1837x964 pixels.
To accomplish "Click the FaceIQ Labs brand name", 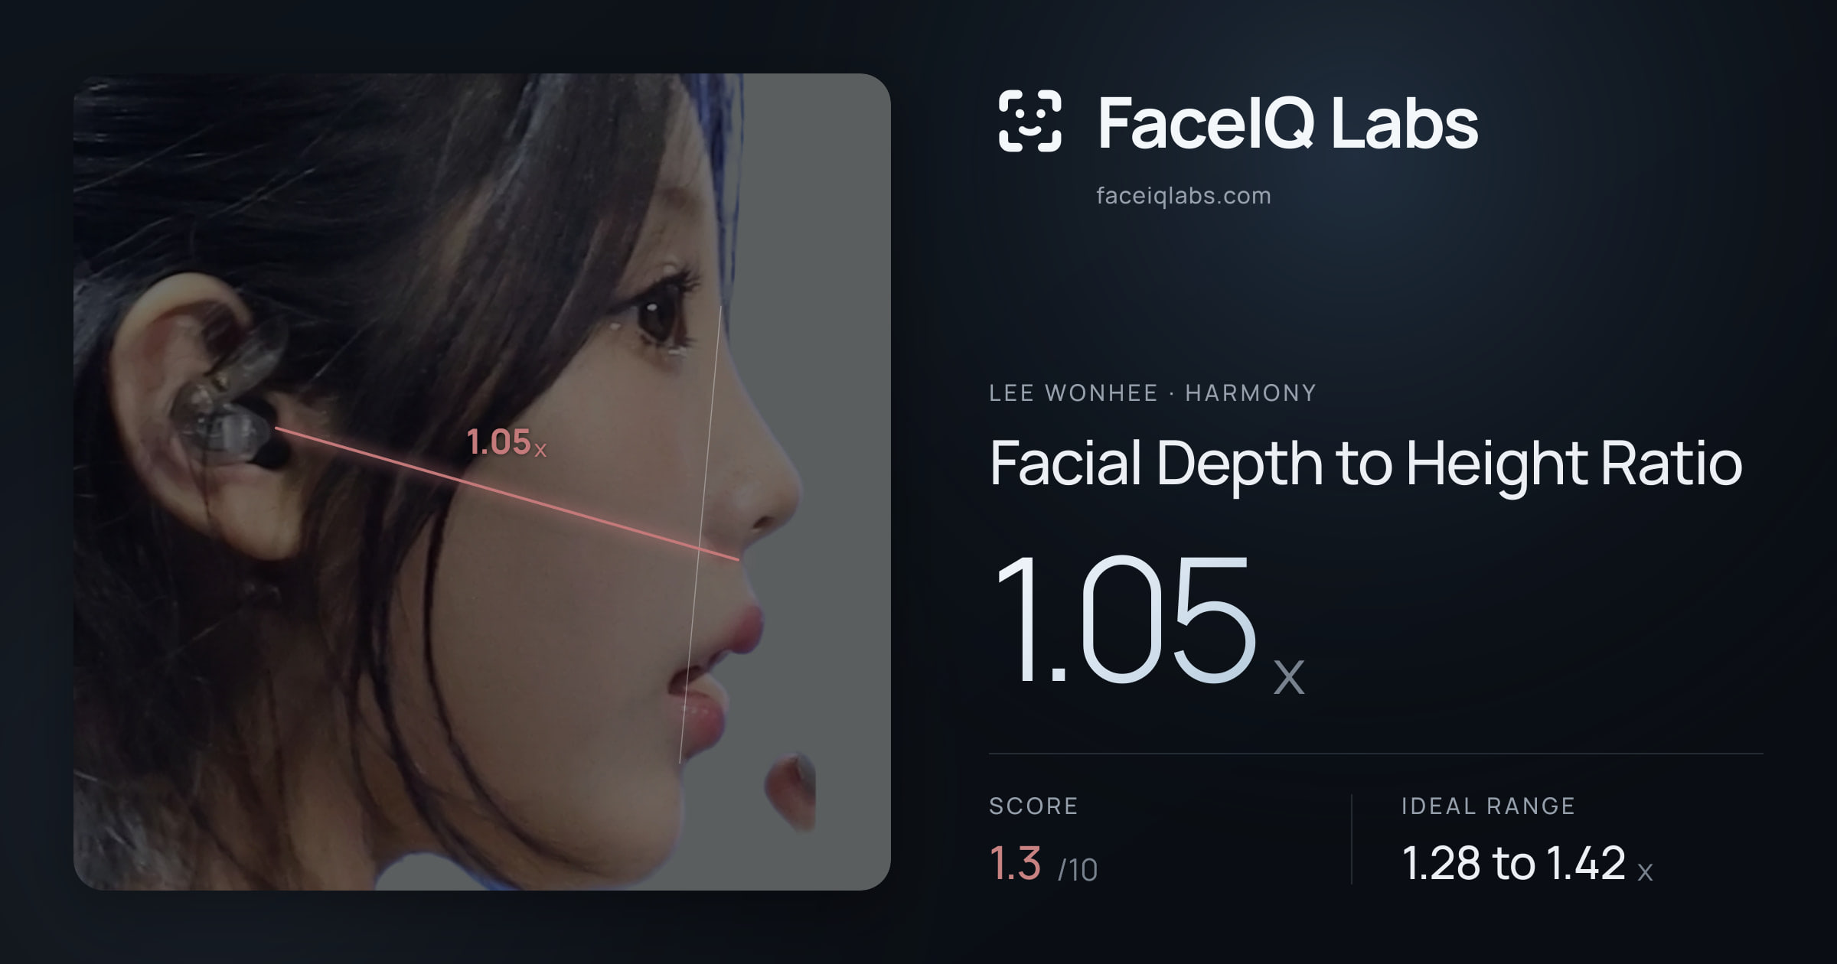I will [x=1287, y=122].
